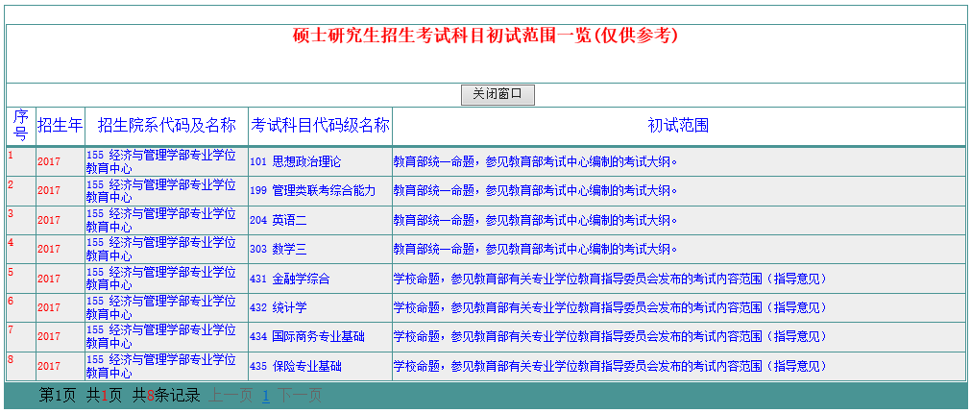Click the 204 英语二 subject entry
The height and width of the screenshot is (413, 971).
click(x=278, y=220)
